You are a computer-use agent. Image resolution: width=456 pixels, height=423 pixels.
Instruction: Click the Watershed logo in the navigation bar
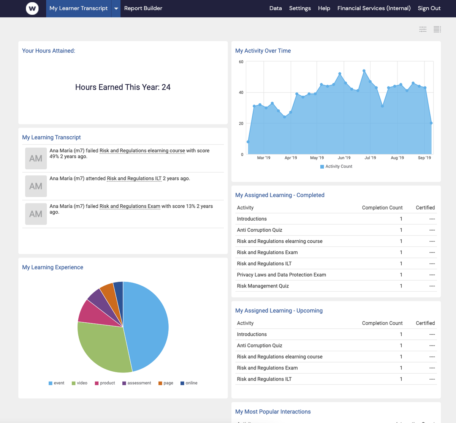(x=31, y=8)
